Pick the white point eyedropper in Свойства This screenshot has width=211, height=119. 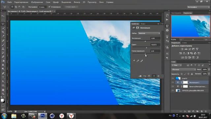pyautogui.click(x=142, y=61)
